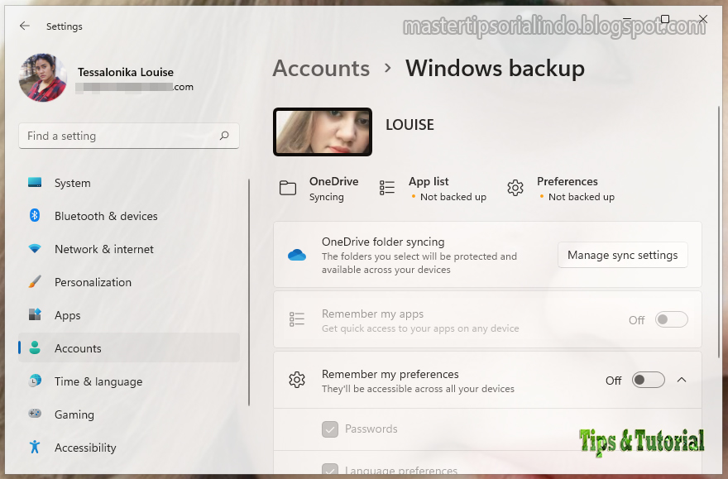
Task: Click the System monitor icon in sidebar
Action: coord(35,182)
